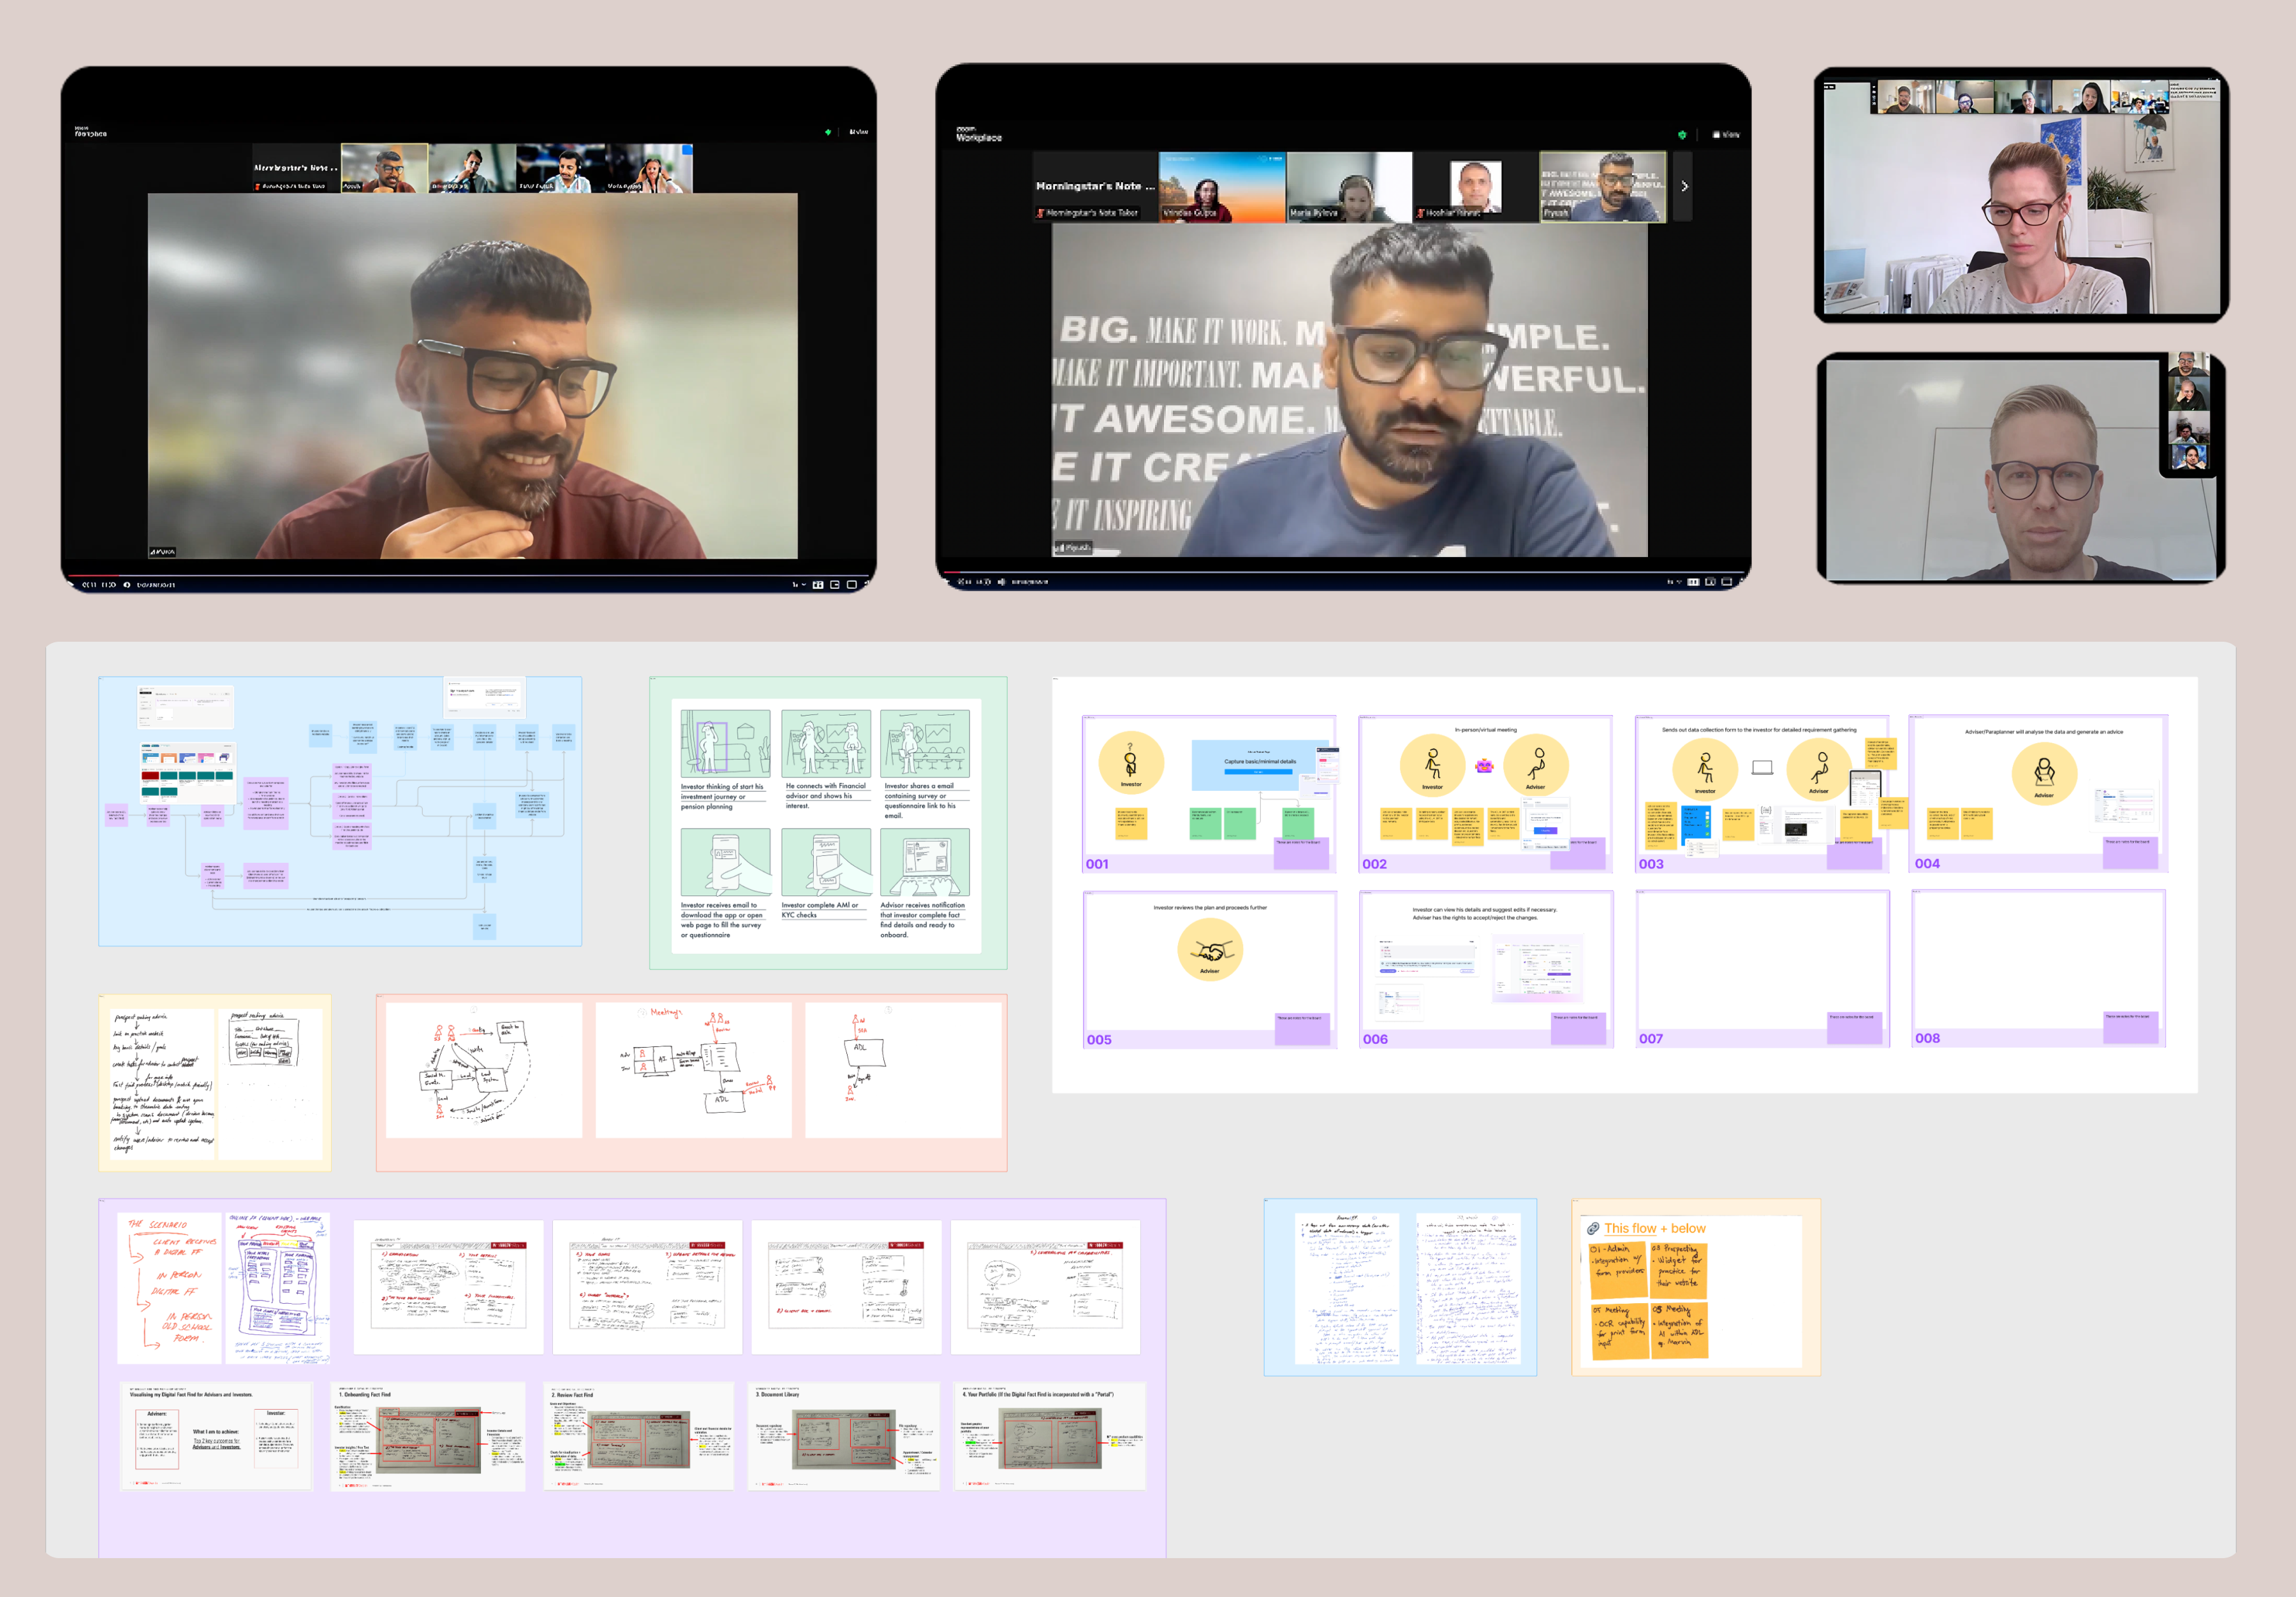Click theater mode icon in right player
2296x1597 pixels.
[x=1726, y=582]
